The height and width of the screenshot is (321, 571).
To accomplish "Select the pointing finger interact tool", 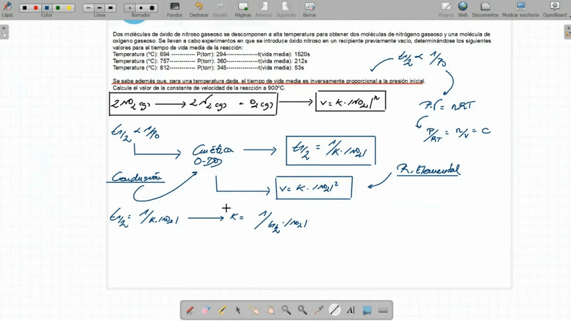I will 254,310.
